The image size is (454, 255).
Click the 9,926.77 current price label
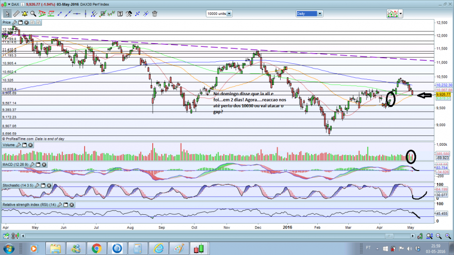(x=443, y=95)
